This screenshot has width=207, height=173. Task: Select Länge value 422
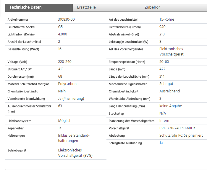point(162,69)
